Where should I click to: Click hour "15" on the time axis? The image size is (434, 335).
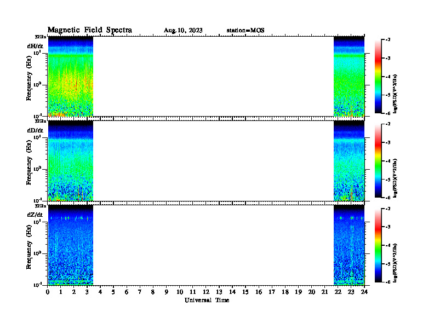(x=245, y=292)
